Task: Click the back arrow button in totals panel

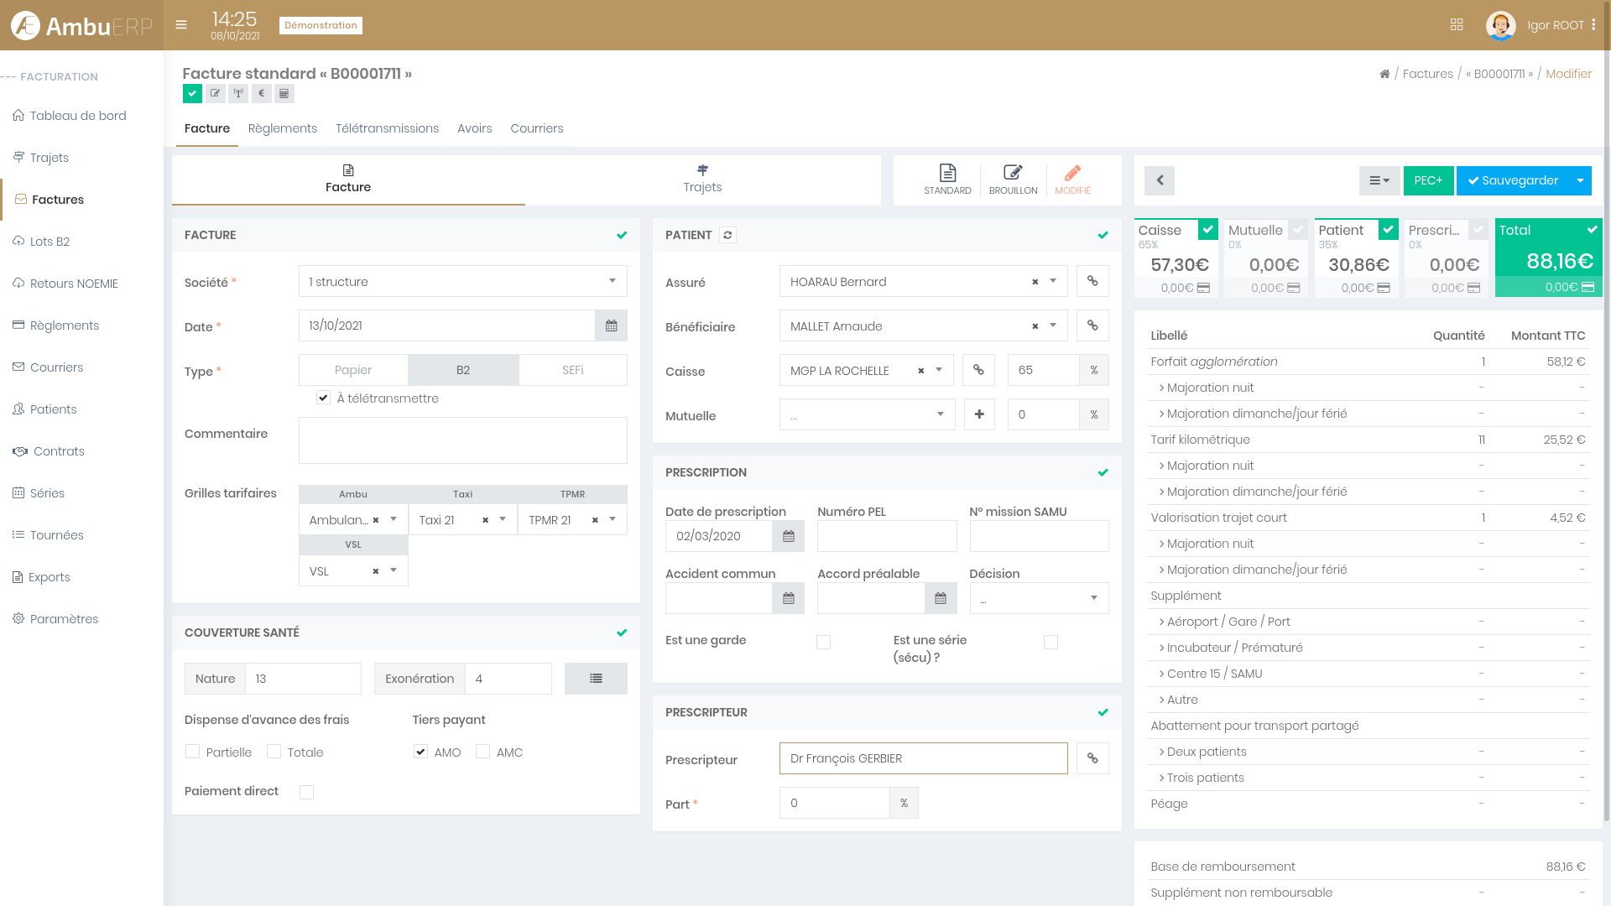Action: pos(1160,180)
